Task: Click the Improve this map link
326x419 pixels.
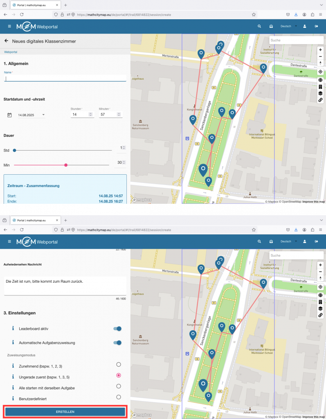Action: tap(314, 202)
